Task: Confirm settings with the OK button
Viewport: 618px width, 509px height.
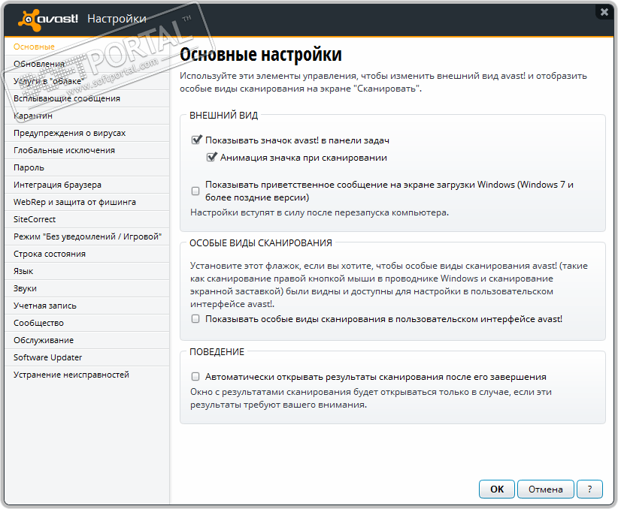Action: point(497,489)
